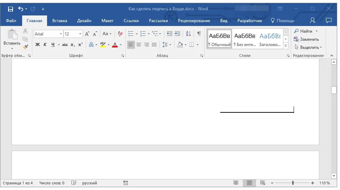The width and height of the screenshot is (340, 190).
Task: Click Найти search button
Action: pyautogui.click(x=303, y=31)
